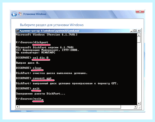Viewport: 155px width, 122px height.
Task: Click the 'diskpart' command text
Action: (x=41, y=42)
